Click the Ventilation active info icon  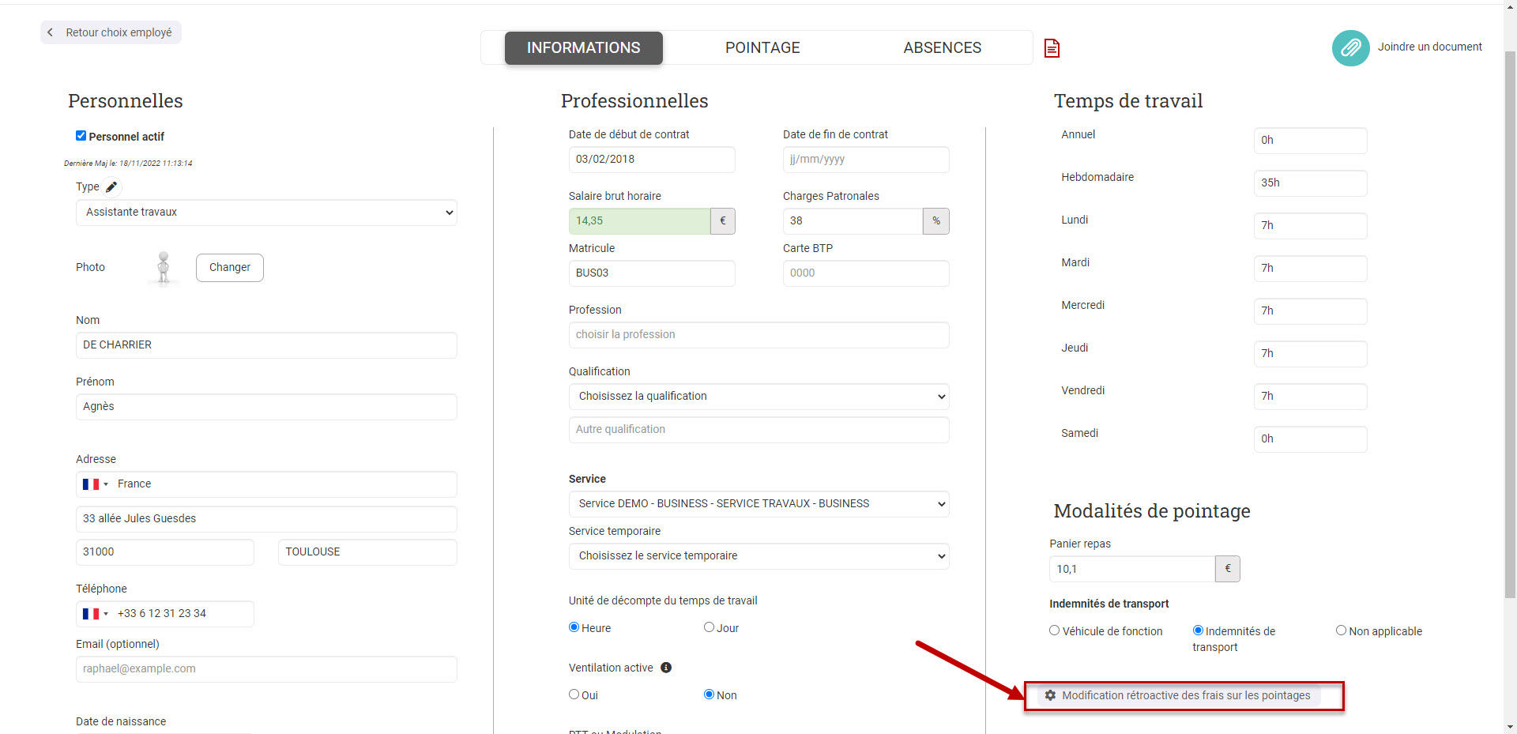(666, 668)
